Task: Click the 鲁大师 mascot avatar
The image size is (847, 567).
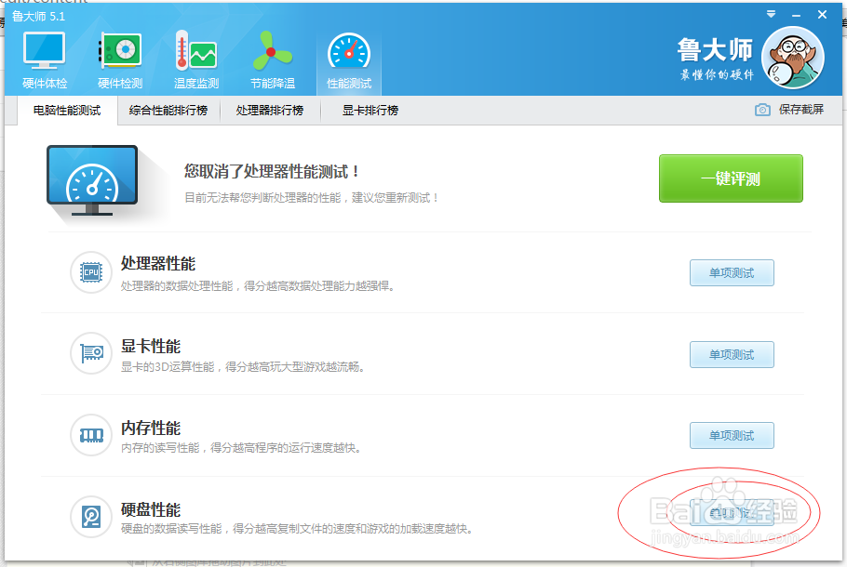Action: click(792, 58)
